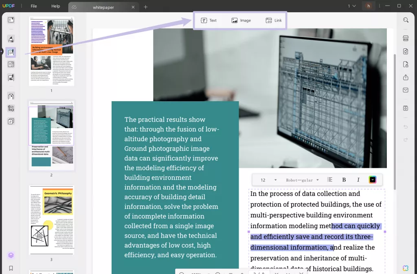The height and width of the screenshot is (274, 417).
Task: Close the whitepaper tab
Action: point(133,7)
